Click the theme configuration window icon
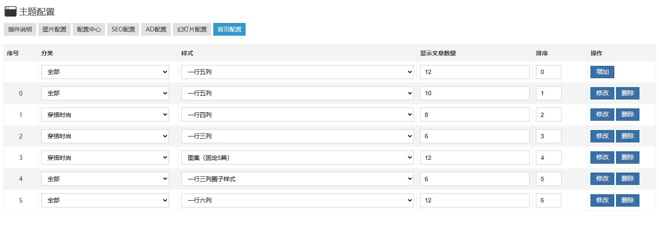This screenshot has height=227, width=659. click(x=10, y=11)
